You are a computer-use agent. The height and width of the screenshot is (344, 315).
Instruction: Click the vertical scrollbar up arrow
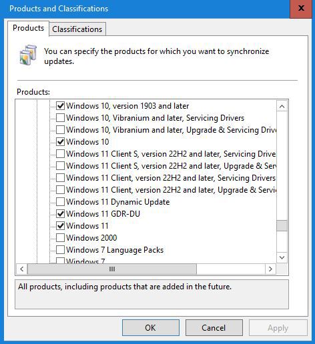[282, 106]
